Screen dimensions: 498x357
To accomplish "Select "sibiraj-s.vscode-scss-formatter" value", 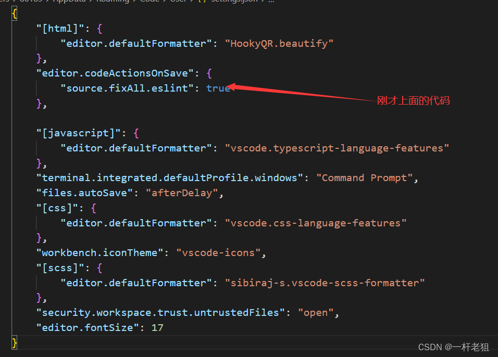I will click(x=325, y=283).
